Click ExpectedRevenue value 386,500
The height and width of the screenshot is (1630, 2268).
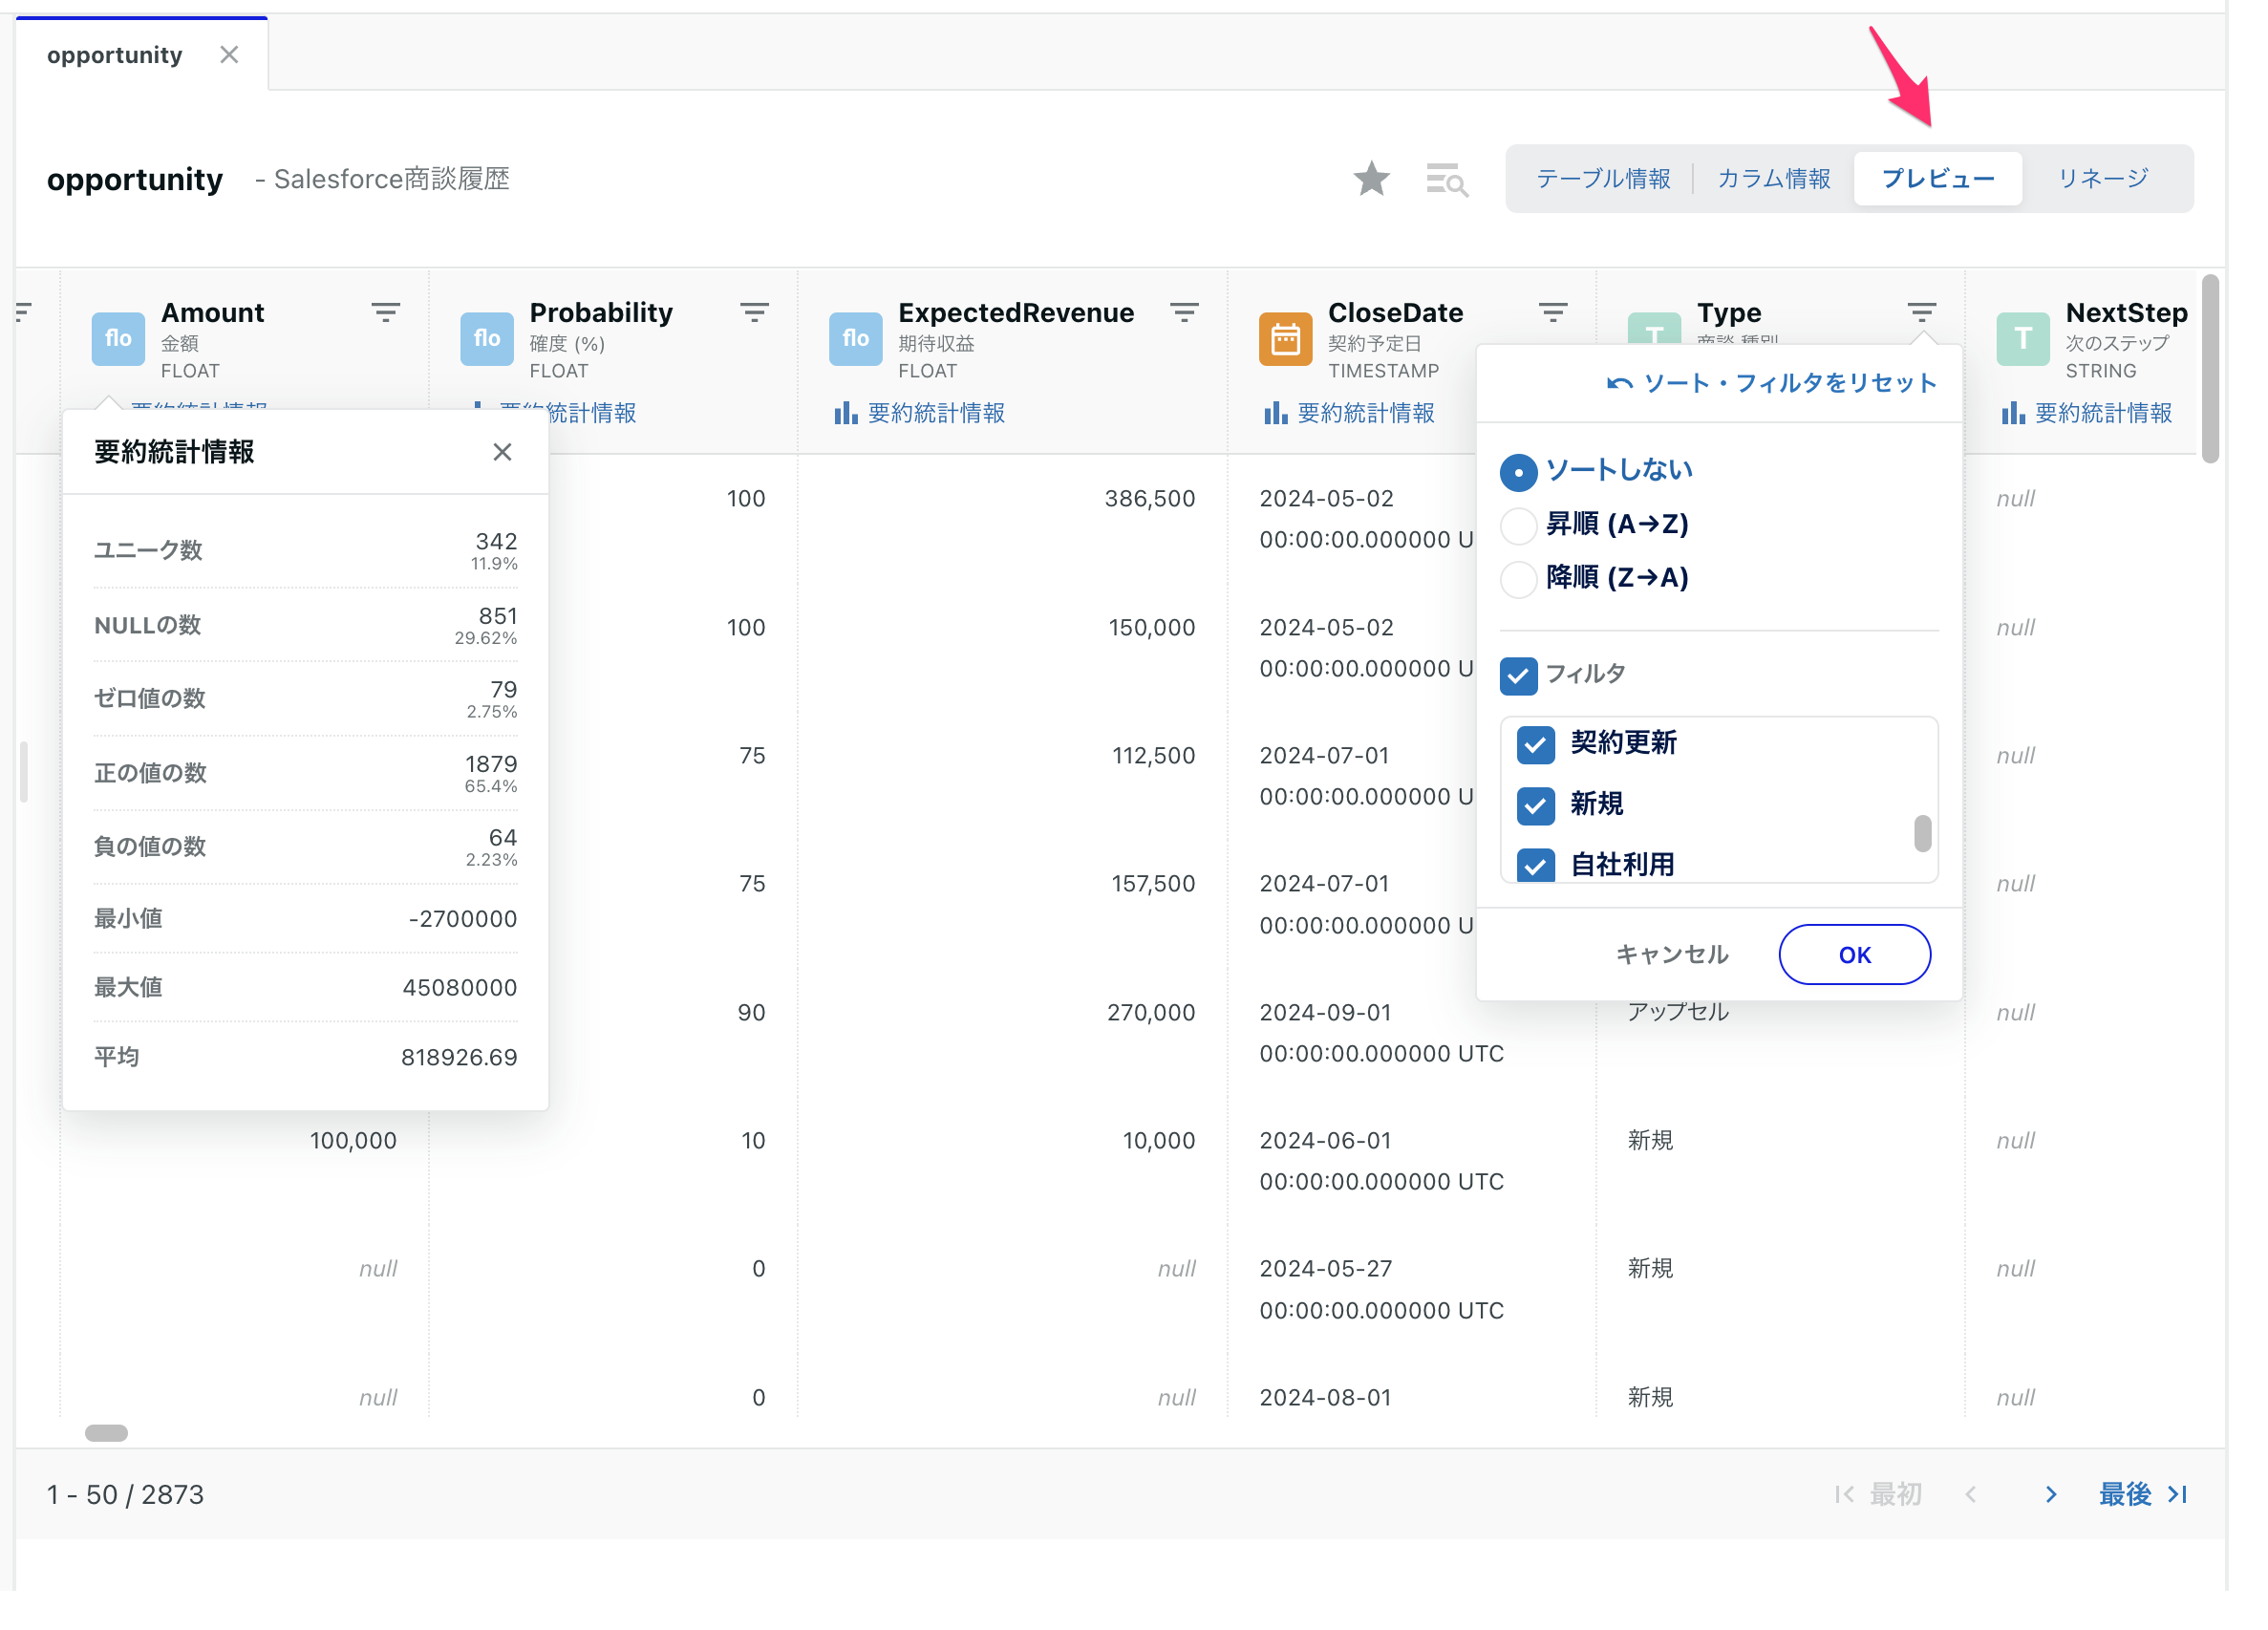(x=1149, y=498)
